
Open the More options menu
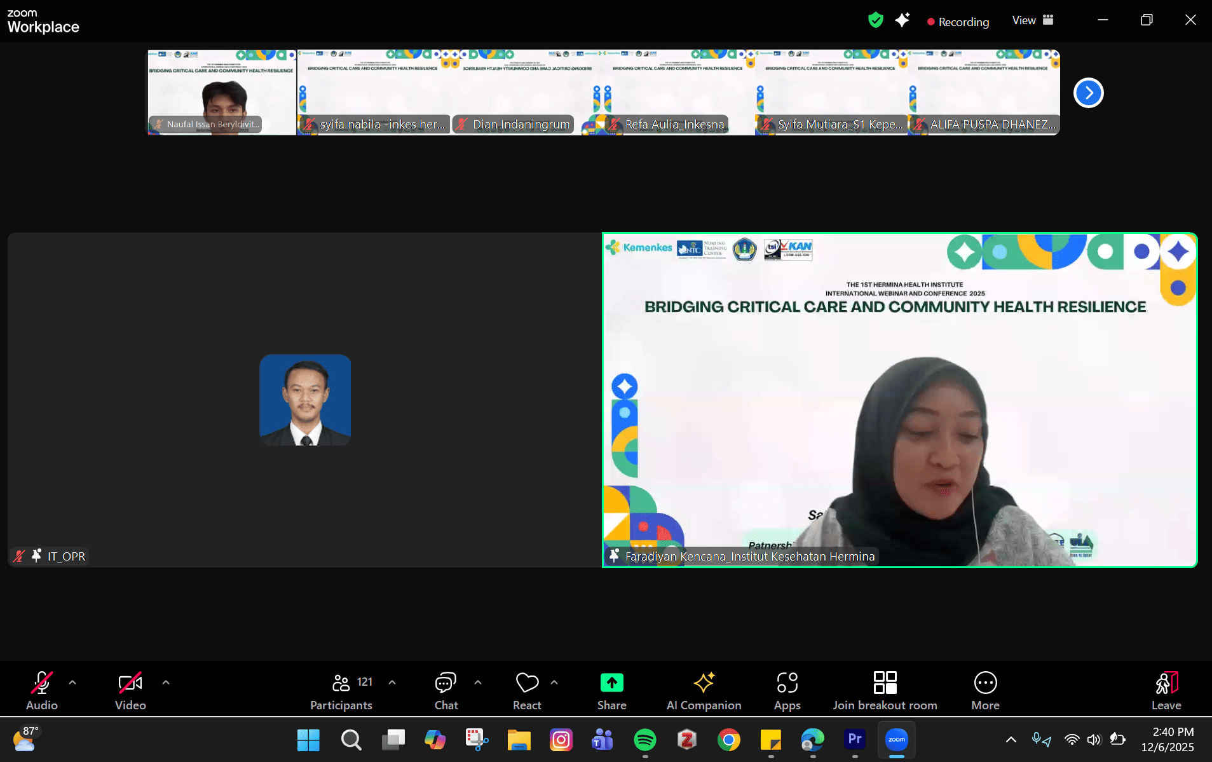[x=985, y=690]
